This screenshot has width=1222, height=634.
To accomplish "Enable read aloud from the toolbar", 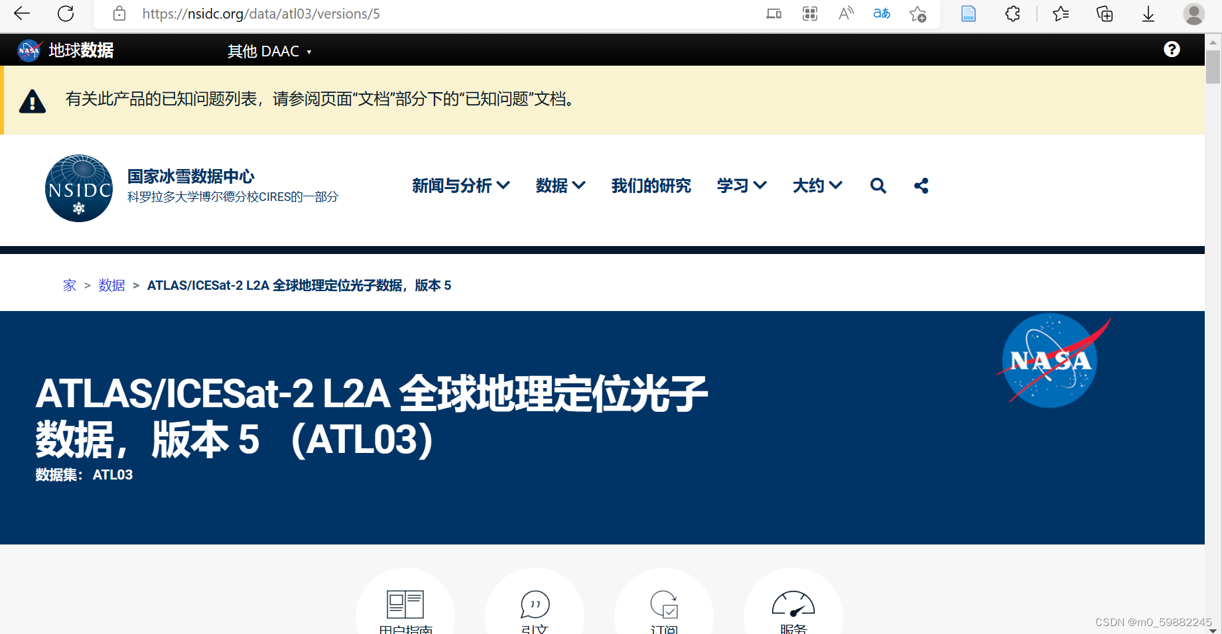I will (845, 13).
